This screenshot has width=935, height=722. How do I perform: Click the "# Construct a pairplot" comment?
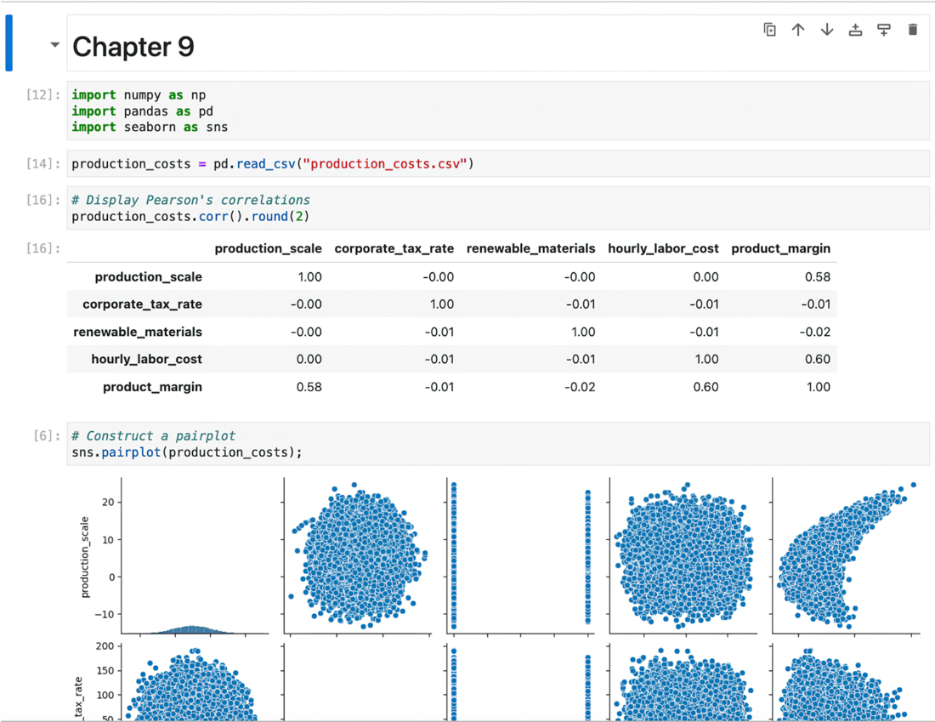coord(153,435)
